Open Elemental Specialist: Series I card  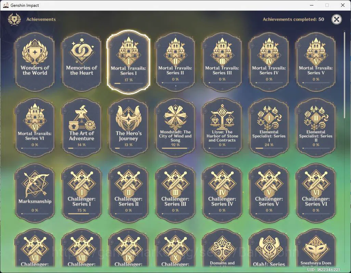(269, 128)
